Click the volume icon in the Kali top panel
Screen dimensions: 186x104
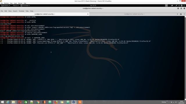[x=179, y=5]
